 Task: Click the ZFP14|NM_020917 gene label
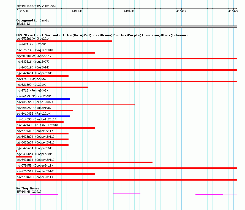[x=29, y=192]
